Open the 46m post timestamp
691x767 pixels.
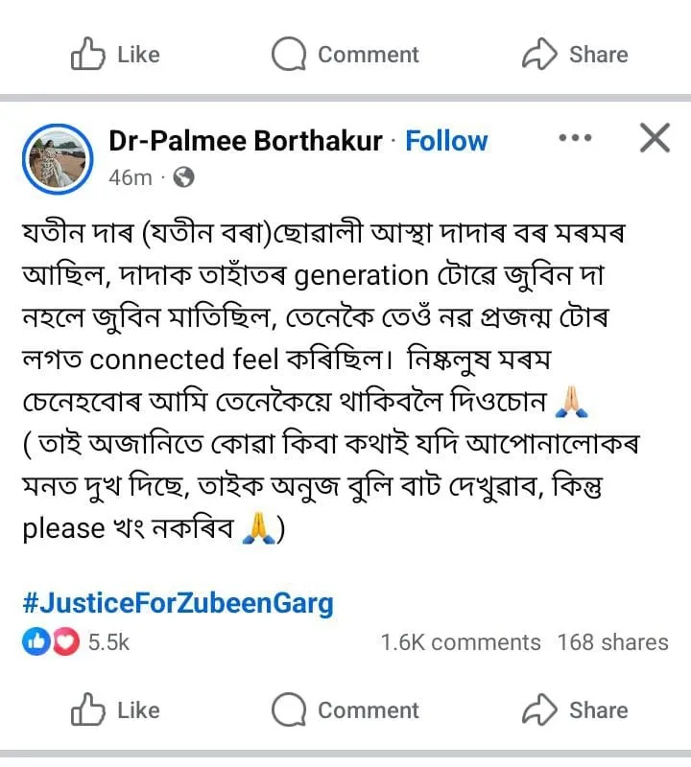[131, 177]
